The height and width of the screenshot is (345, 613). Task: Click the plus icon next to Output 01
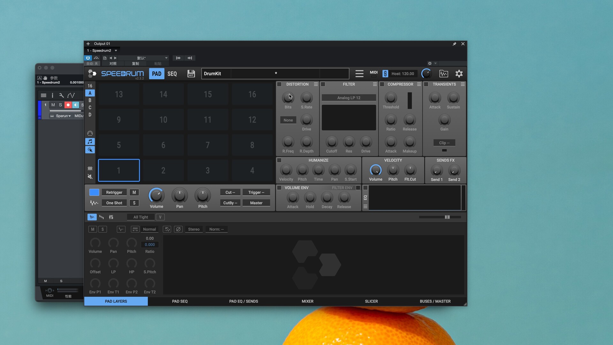click(x=88, y=44)
